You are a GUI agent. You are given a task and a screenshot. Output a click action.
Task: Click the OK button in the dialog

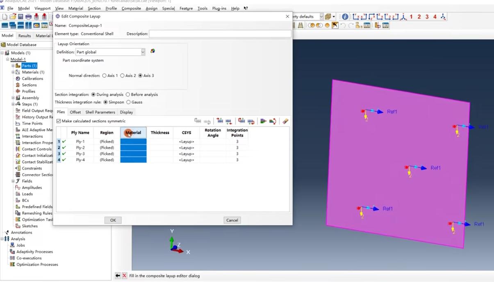click(x=113, y=220)
